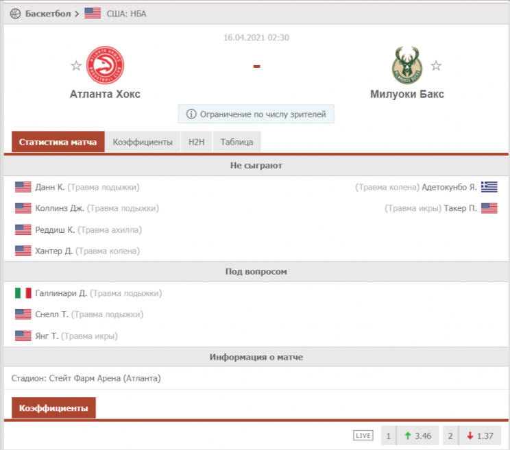Go to Баскетбол breadcrumb link
The width and height of the screenshot is (510, 450).
(x=48, y=14)
